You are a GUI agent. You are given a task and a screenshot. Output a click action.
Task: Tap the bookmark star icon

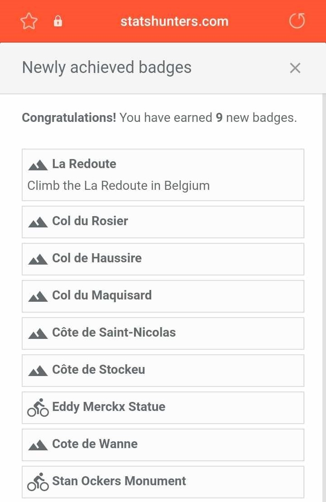[29, 21]
